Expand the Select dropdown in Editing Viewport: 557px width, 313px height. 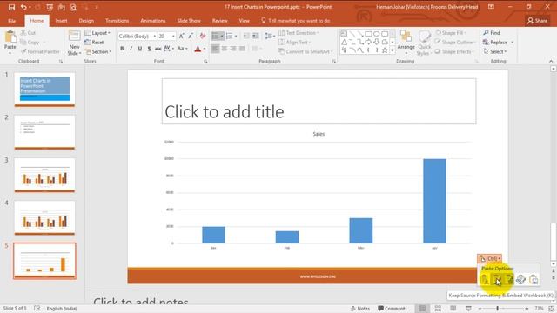(x=495, y=52)
